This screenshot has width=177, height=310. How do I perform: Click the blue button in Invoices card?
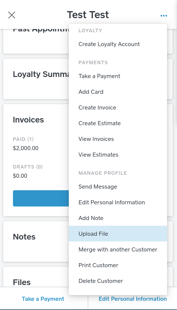coord(41,198)
